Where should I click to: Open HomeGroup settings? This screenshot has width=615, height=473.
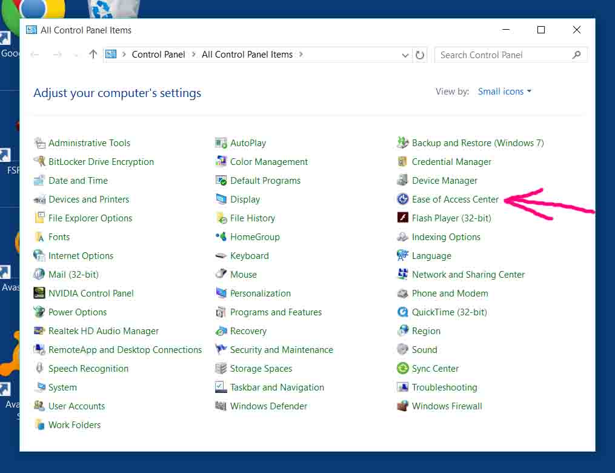pyautogui.click(x=254, y=236)
